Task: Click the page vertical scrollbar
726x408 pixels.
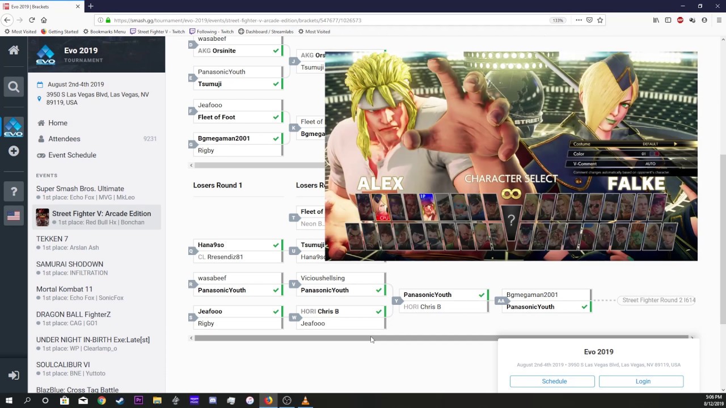Action: click(723, 238)
